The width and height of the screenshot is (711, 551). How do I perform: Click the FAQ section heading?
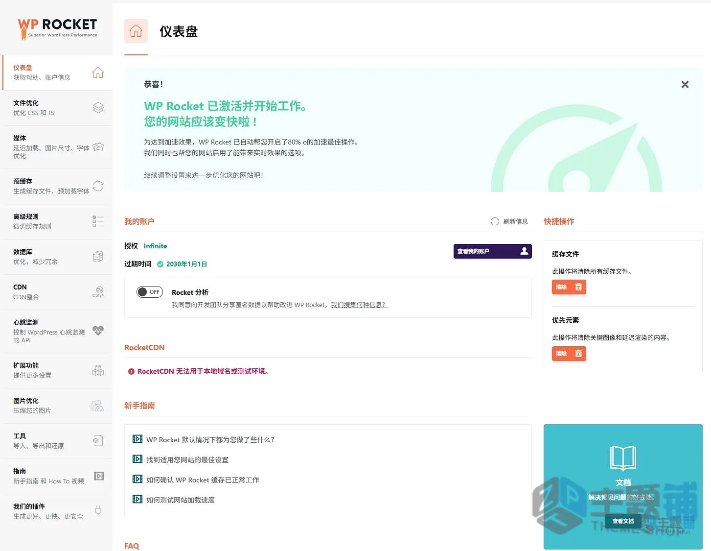tap(132, 546)
